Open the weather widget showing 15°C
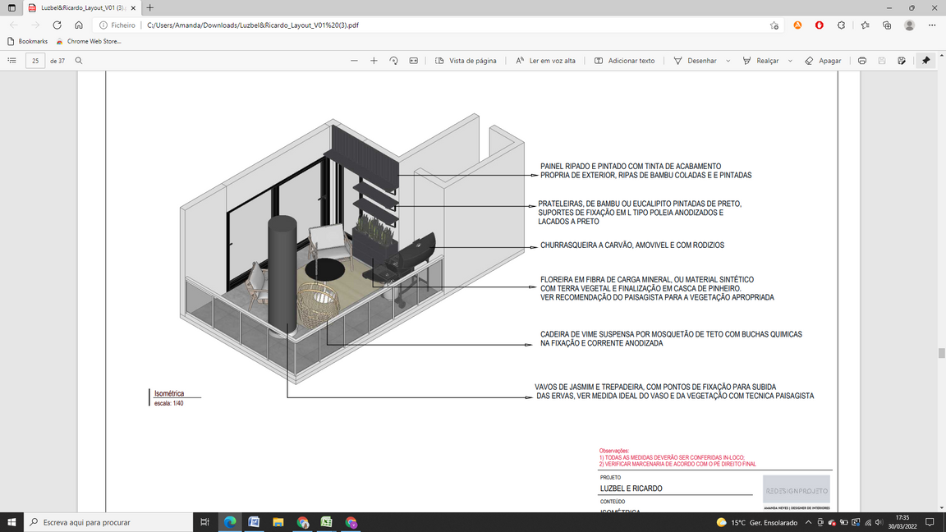 [x=757, y=522]
